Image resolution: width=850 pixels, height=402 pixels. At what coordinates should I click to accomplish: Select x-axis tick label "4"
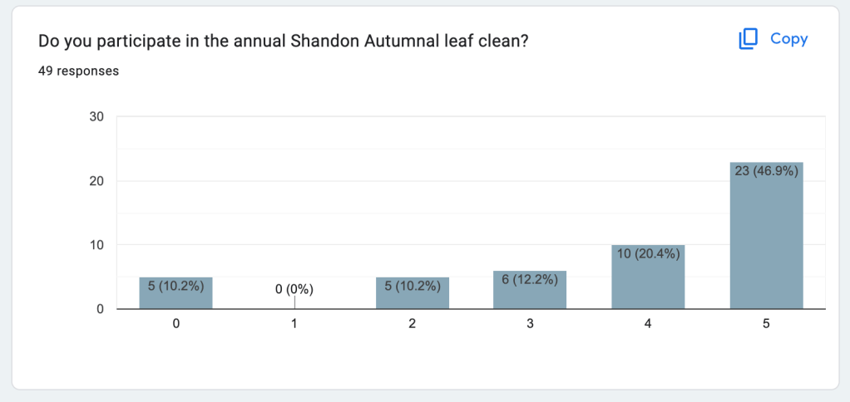(x=648, y=325)
